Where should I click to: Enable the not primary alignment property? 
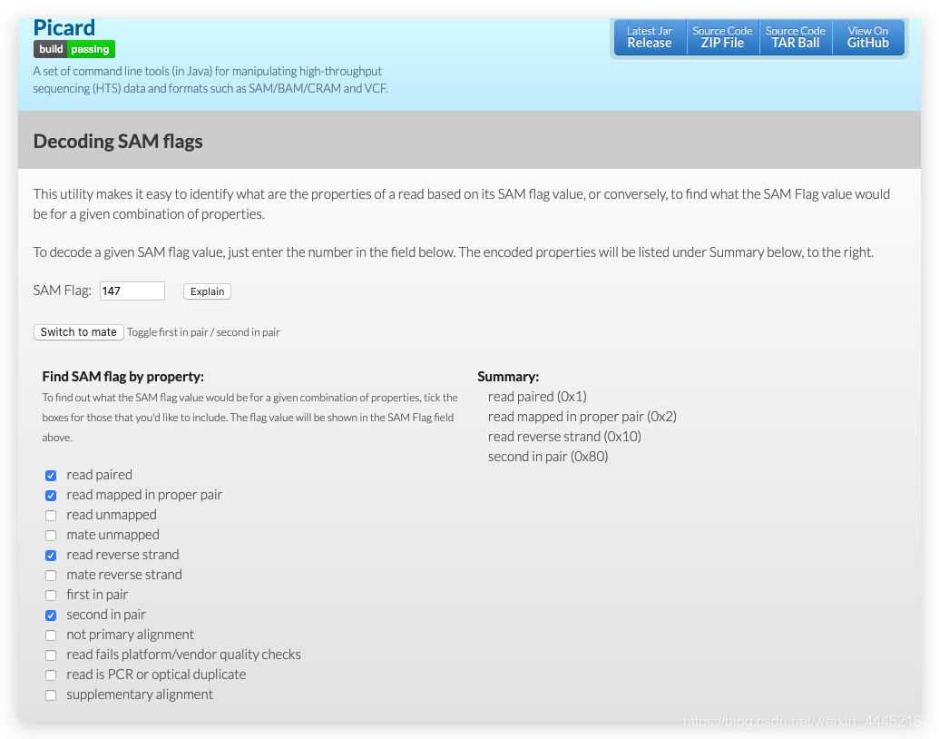point(51,635)
